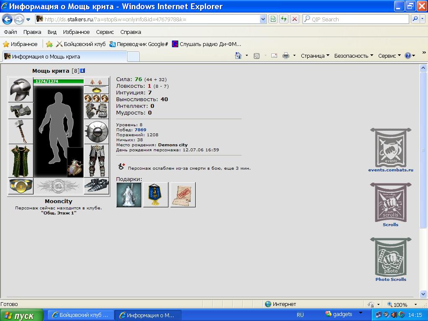Open the help question mark dropdown
Viewport: 428px width, 321px height.
point(410,56)
